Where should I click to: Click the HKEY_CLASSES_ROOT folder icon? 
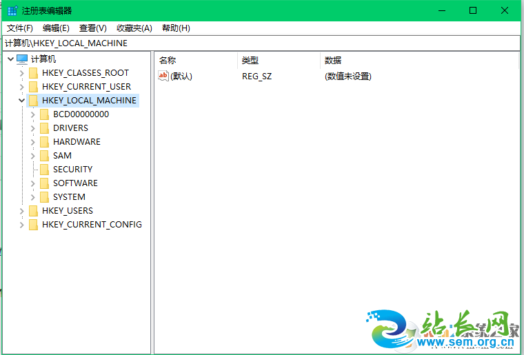point(33,73)
